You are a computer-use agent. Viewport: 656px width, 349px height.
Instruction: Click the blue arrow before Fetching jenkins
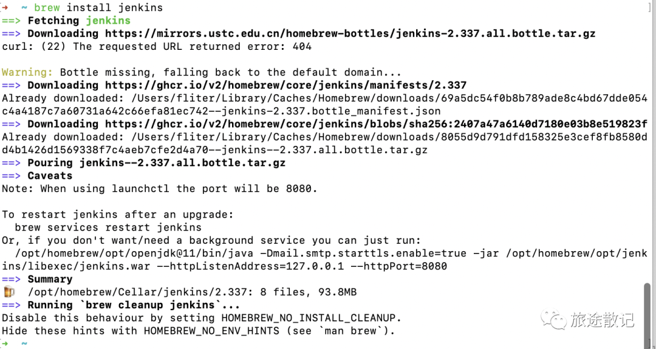pos(12,21)
